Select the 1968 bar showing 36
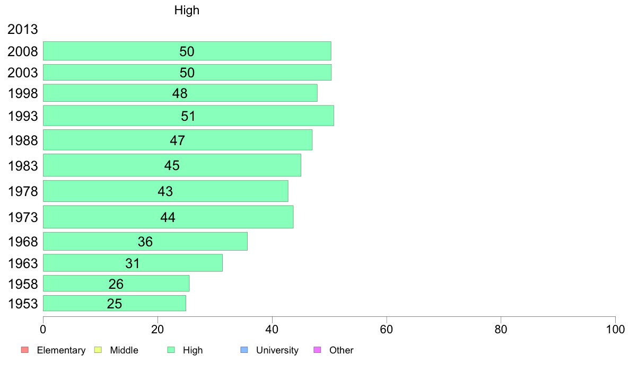Screen dimensions: 630x390 point(145,242)
